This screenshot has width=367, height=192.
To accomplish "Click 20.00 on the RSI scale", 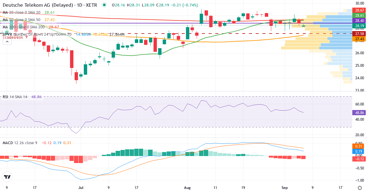I will click(x=359, y=135).
